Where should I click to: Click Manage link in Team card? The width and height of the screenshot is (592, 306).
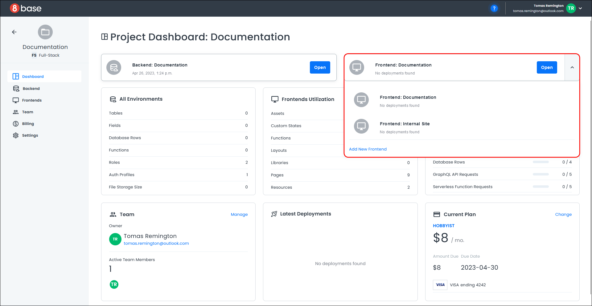239,215
